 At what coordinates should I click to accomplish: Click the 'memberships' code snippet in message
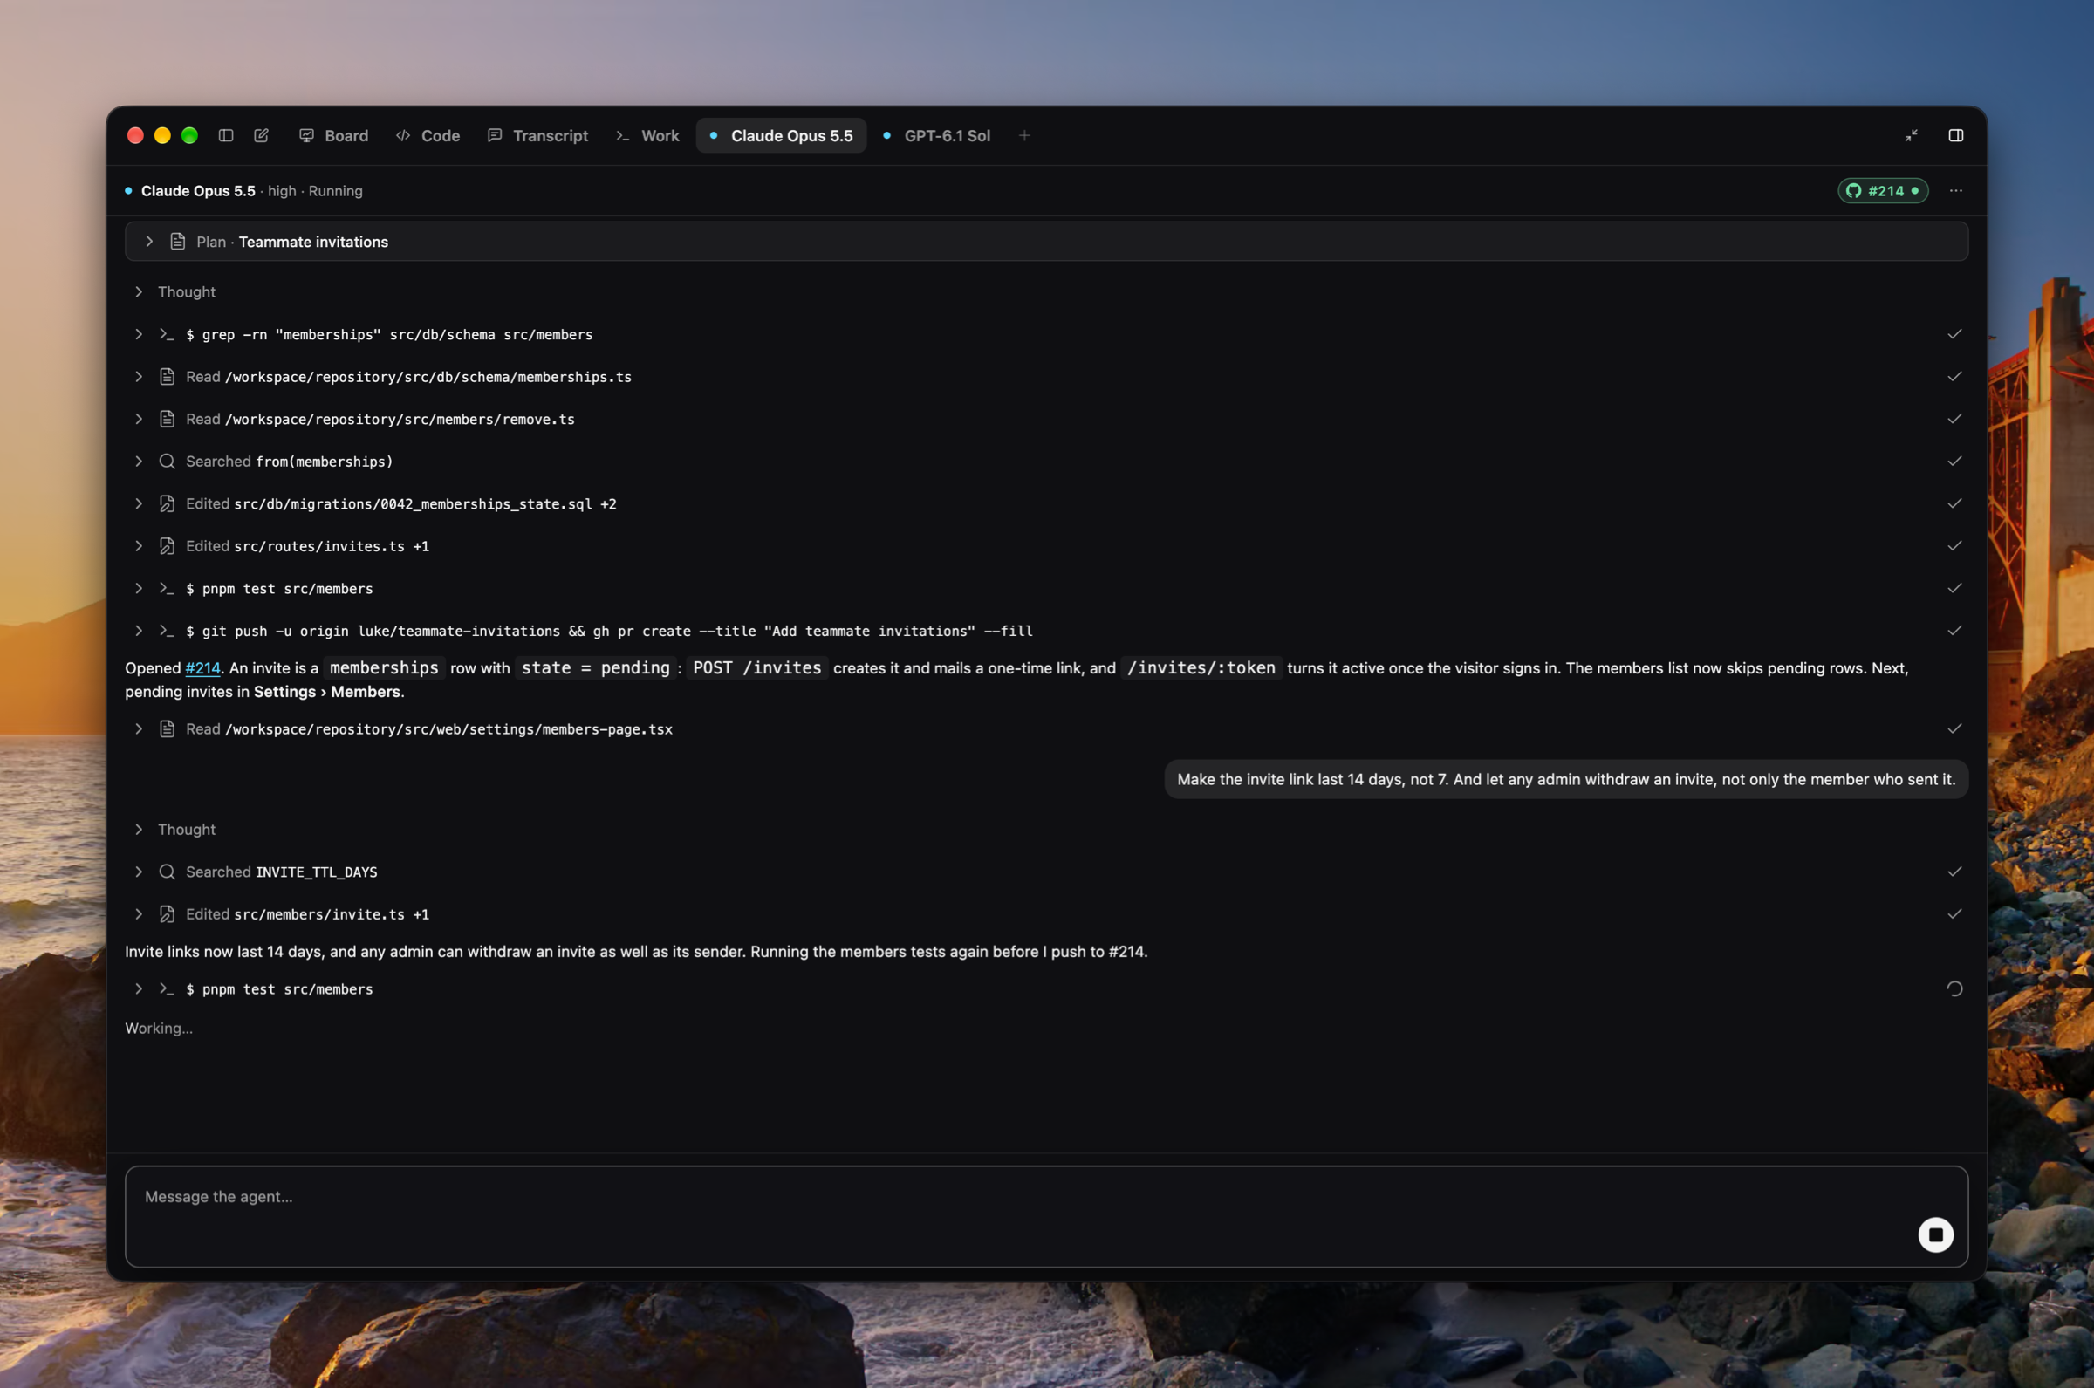(384, 668)
